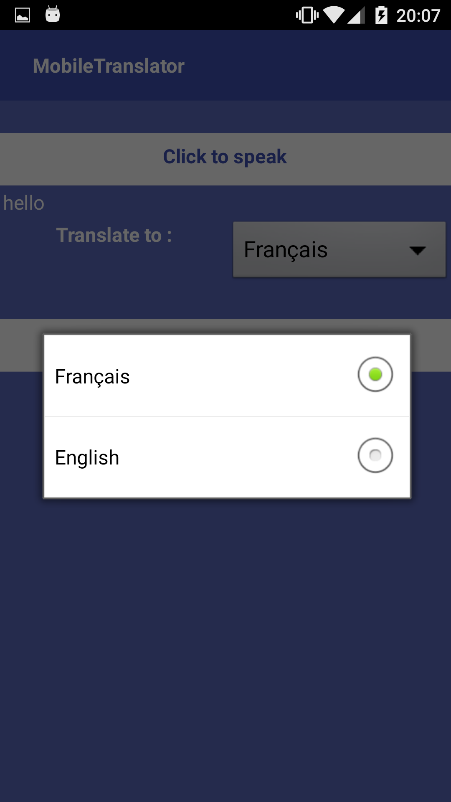Select the English radio button
451x802 pixels.
point(375,455)
